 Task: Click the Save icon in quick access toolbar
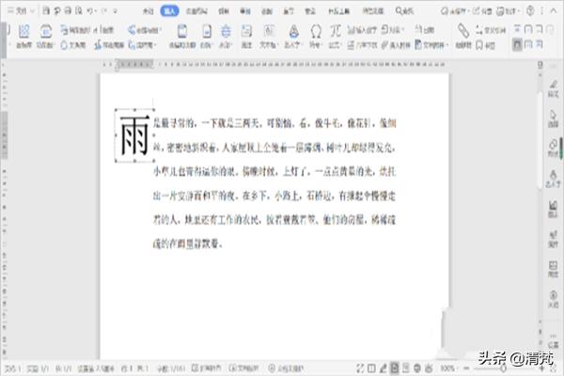(46, 10)
